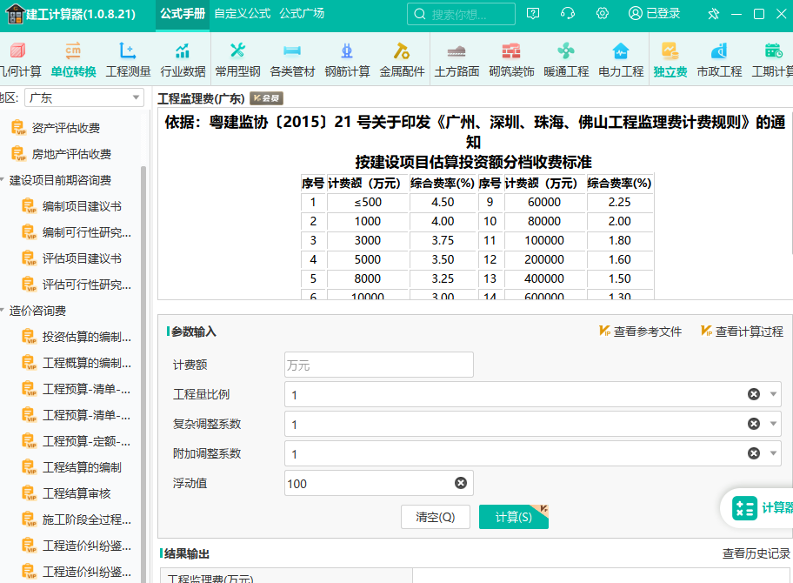Select 房地产评估收费 in the sidebar
The height and width of the screenshot is (583, 793).
71,154
